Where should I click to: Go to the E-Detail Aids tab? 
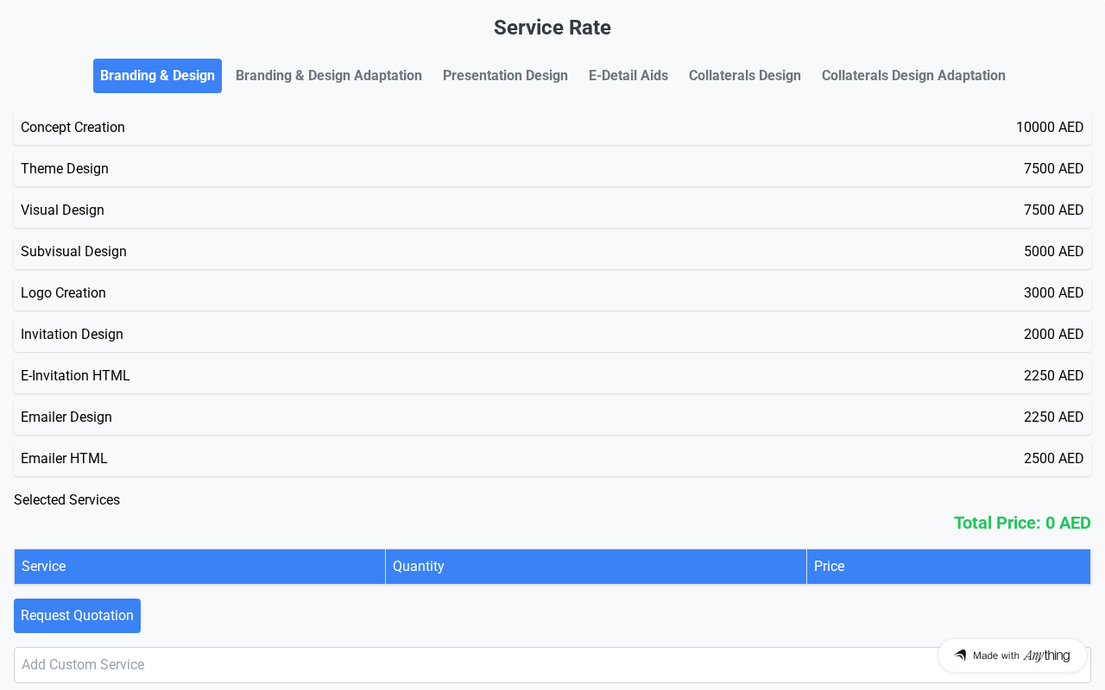click(628, 76)
